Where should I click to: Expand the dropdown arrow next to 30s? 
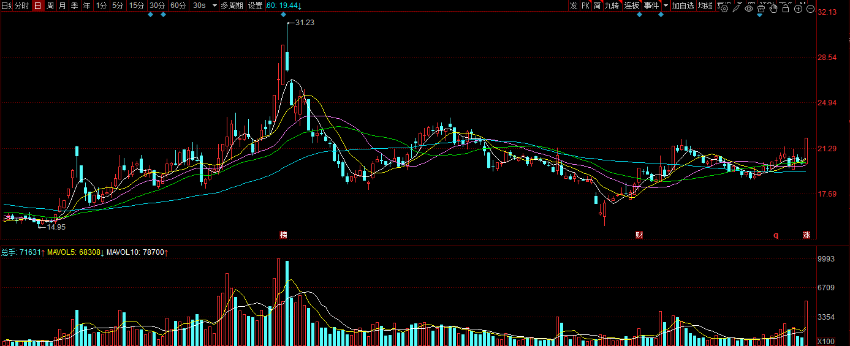(214, 6)
